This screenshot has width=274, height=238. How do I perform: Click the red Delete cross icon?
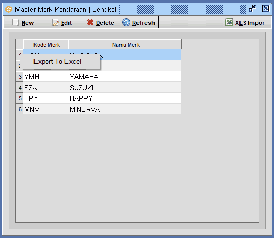pos(90,22)
